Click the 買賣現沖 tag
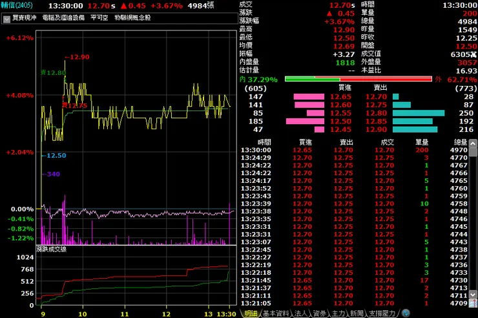Viewport: 478px width, 318px height. click(25, 17)
